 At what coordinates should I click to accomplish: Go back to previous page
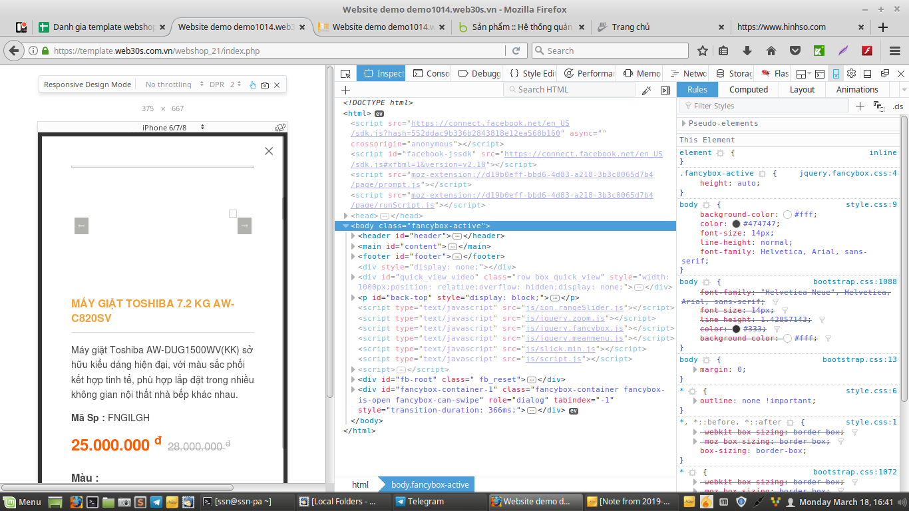tap(13, 51)
